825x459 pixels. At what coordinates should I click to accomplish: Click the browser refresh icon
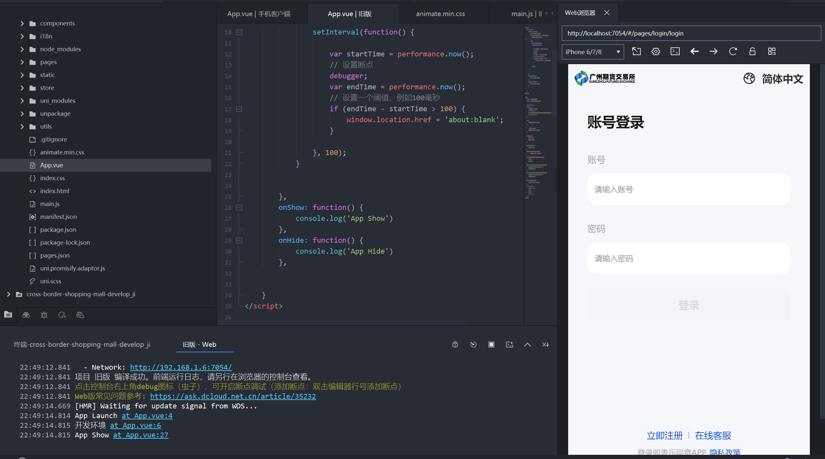pyautogui.click(x=733, y=52)
